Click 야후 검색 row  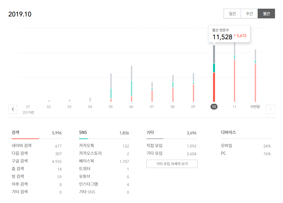[37, 184]
